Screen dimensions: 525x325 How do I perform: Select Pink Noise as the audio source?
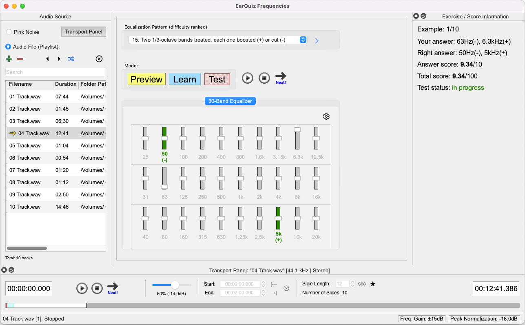[9, 32]
